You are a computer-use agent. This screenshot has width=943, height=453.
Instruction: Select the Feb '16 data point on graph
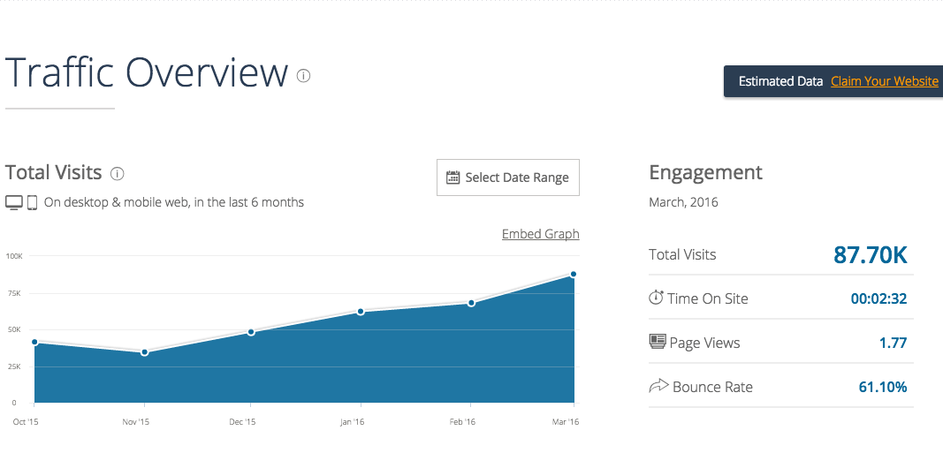click(x=471, y=303)
